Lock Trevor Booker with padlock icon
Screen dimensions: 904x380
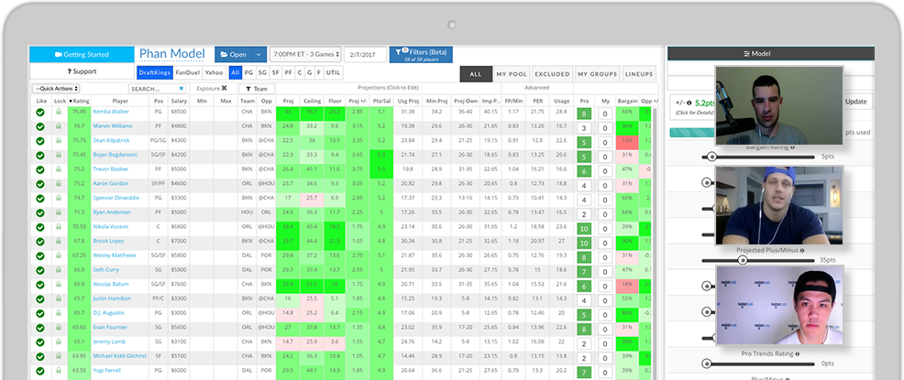59,169
